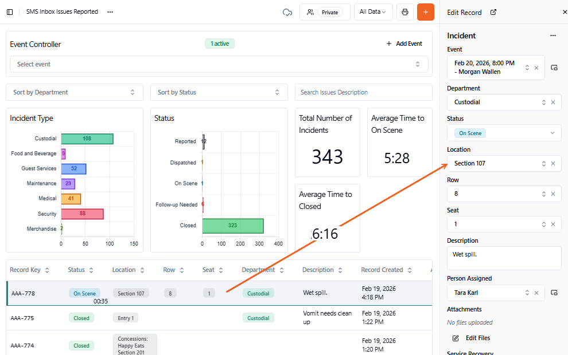The image size is (568, 355).
Task: Open Incident section three-dot options menu
Action: 553,35
